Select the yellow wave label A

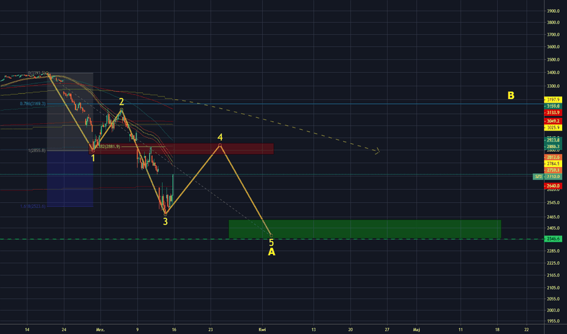(271, 252)
